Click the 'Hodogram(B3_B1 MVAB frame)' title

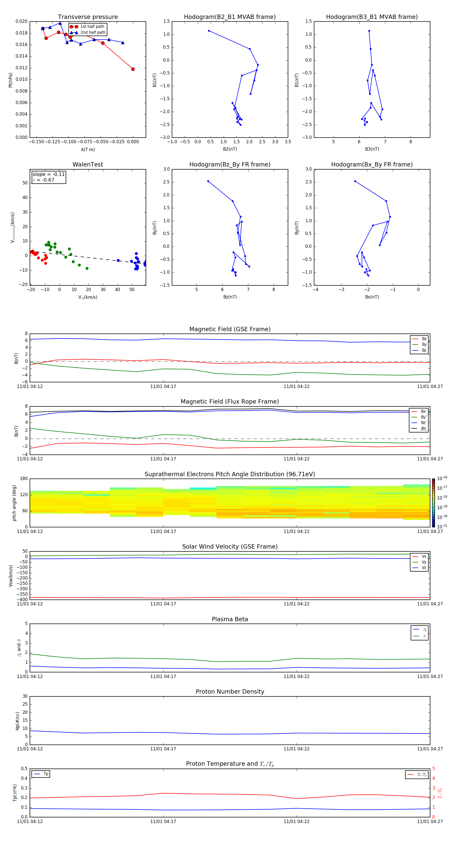(x=372, y=17)
